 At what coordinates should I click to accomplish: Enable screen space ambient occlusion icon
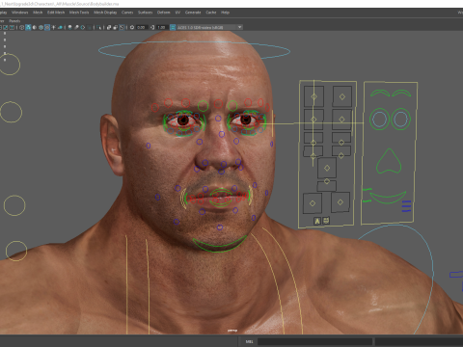click(x=69, y=27)
